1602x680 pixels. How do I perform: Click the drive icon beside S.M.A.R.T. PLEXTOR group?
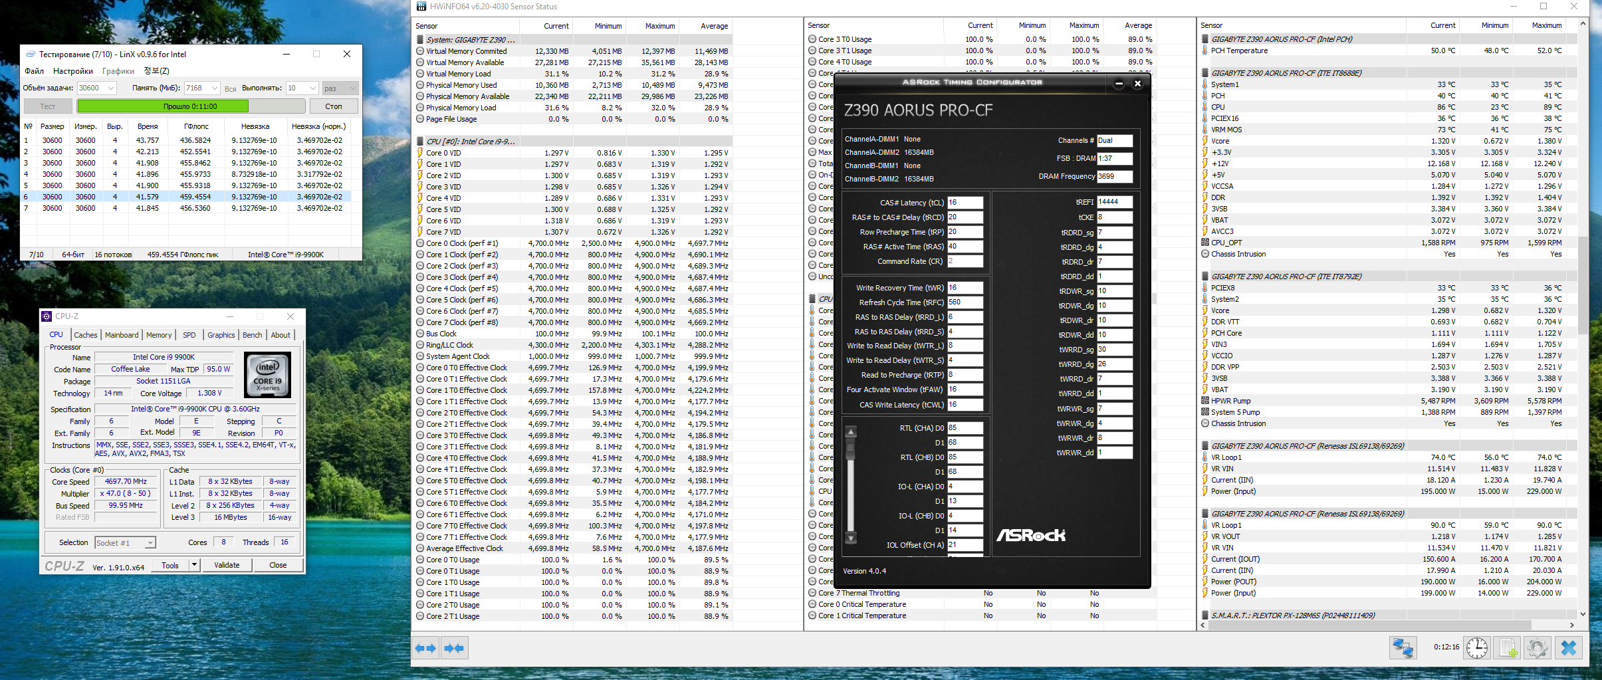1205,616
